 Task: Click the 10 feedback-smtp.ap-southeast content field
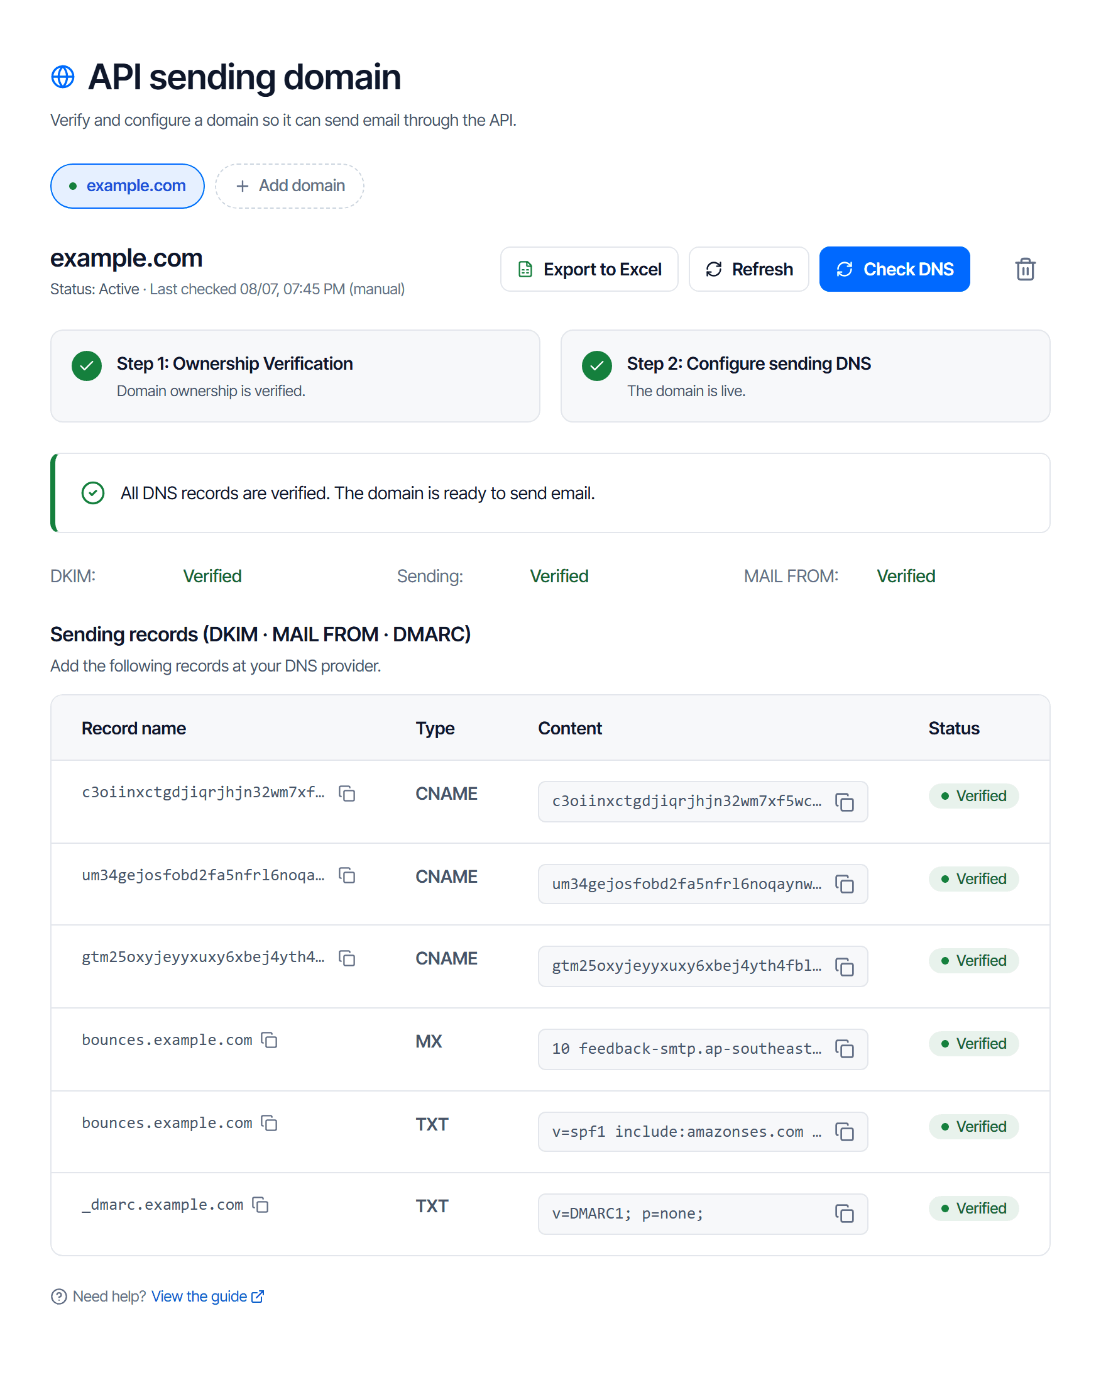click(x=703, y=1049)
